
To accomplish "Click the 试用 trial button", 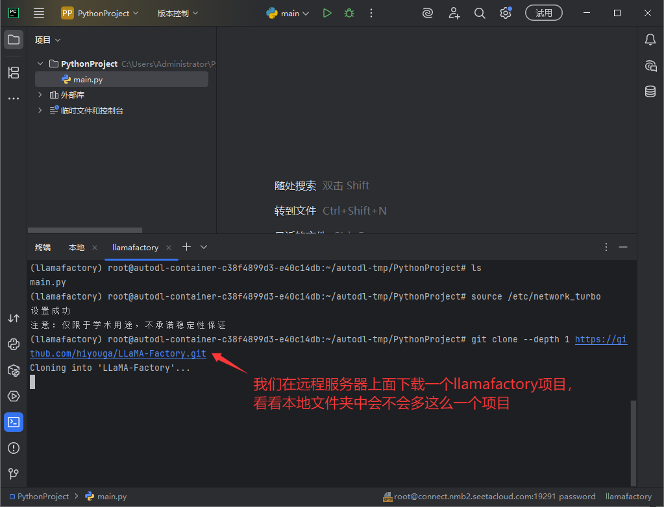I will pos(544,13).
